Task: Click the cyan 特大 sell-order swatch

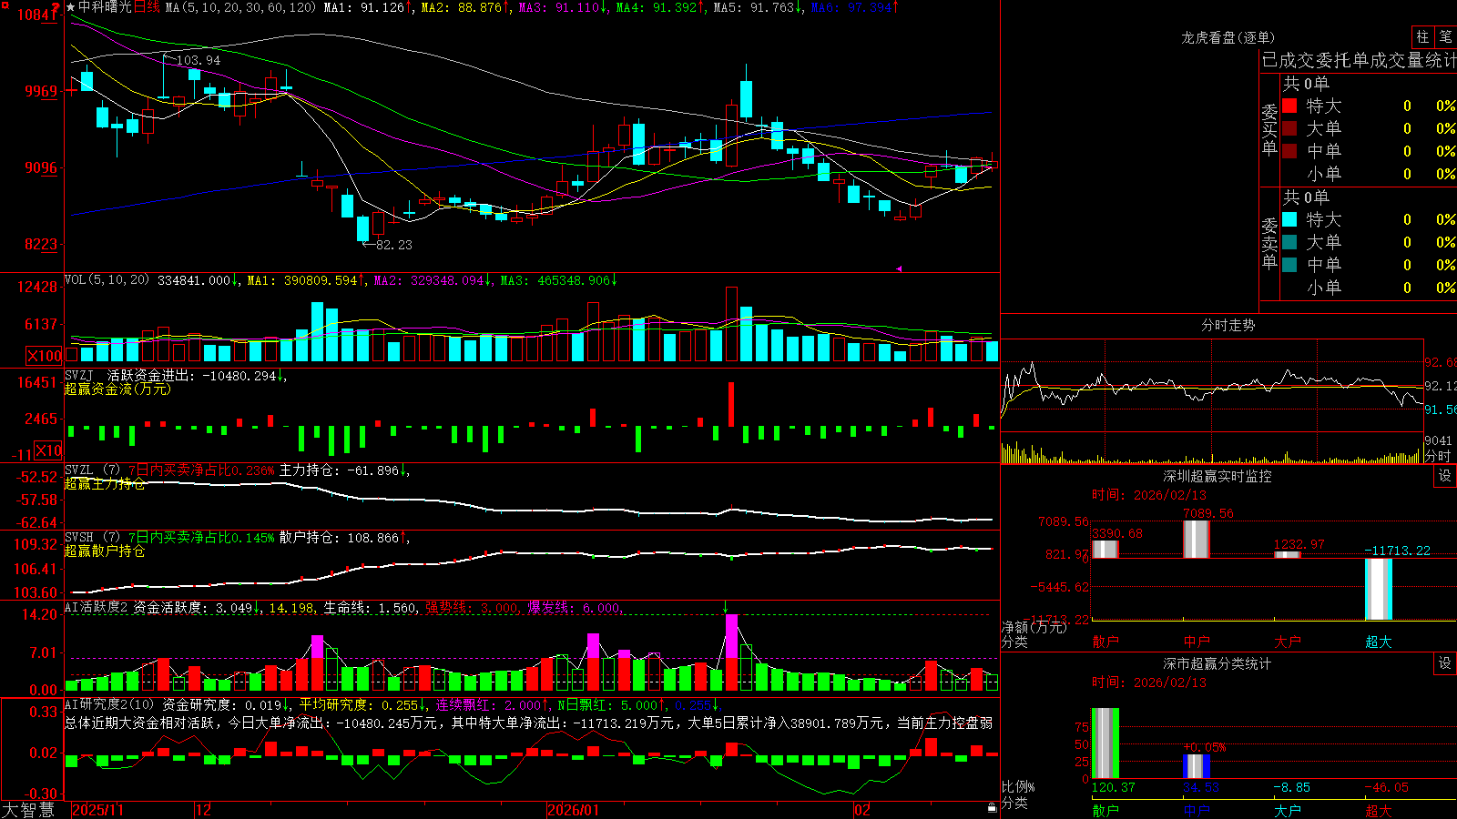Action: tap(1289, 219)
